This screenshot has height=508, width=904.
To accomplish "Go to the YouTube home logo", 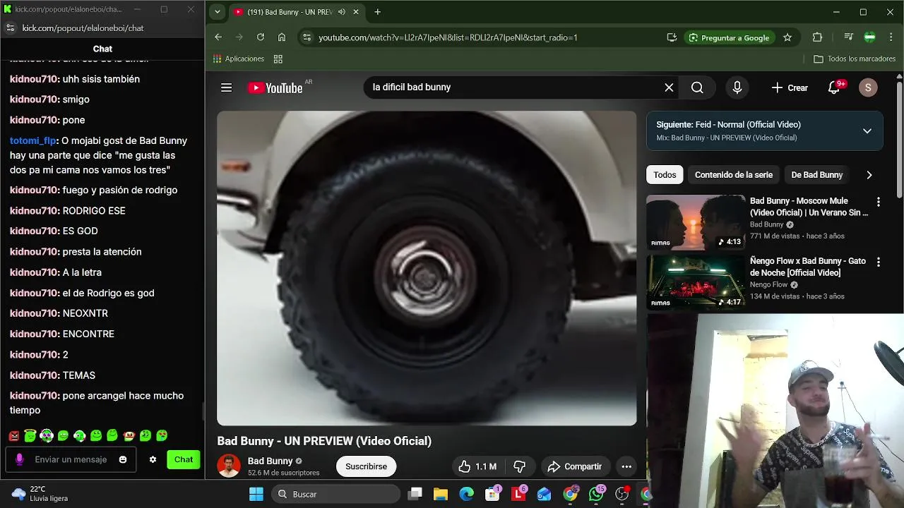I will coord(275,87).
